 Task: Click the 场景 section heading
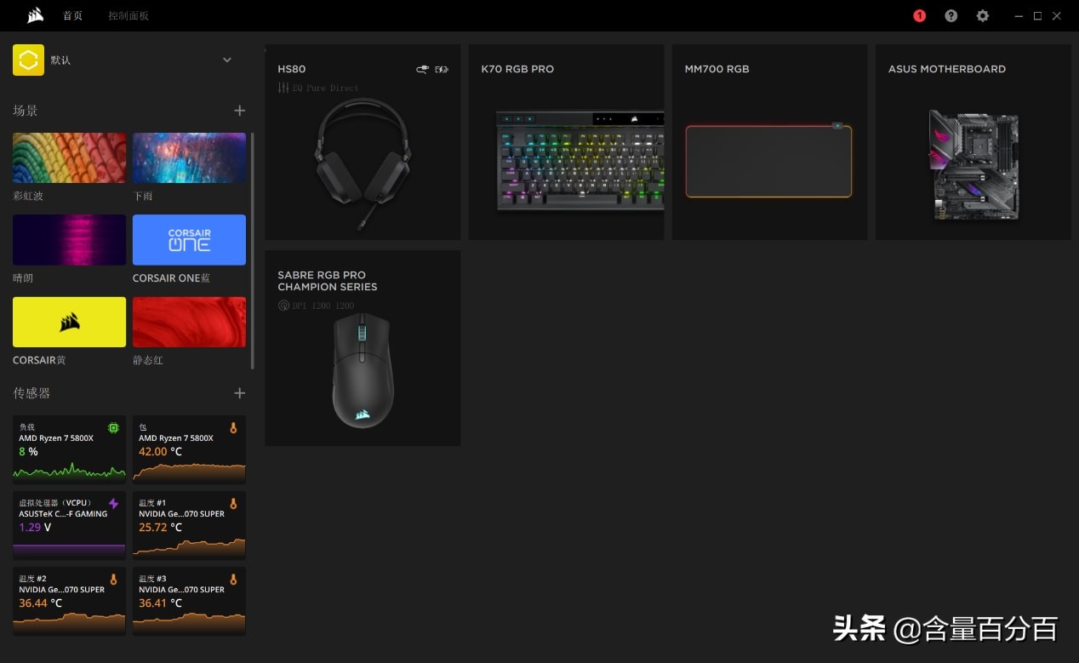click(x=26, y=111)
